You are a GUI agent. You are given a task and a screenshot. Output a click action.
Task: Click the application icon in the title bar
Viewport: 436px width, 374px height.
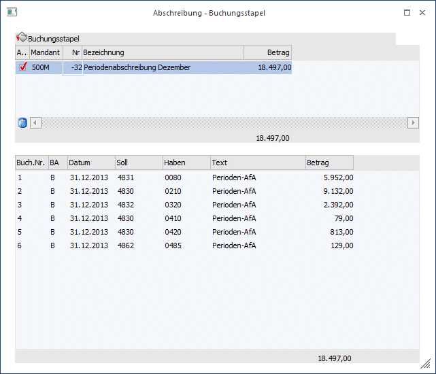pyautogui.click(x=12, y=12)
